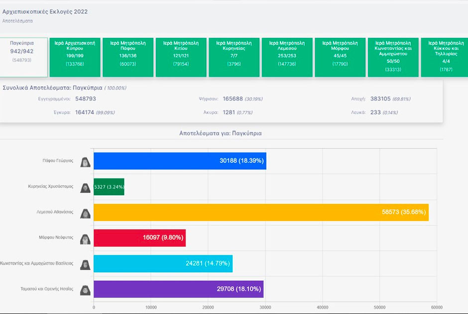This screenshot has width=468, height=314.
Task: Select Ιερά Μητρόπολη Κωνσταντίας και Αμμοχώστου tab
Action: tap(393, 57)
